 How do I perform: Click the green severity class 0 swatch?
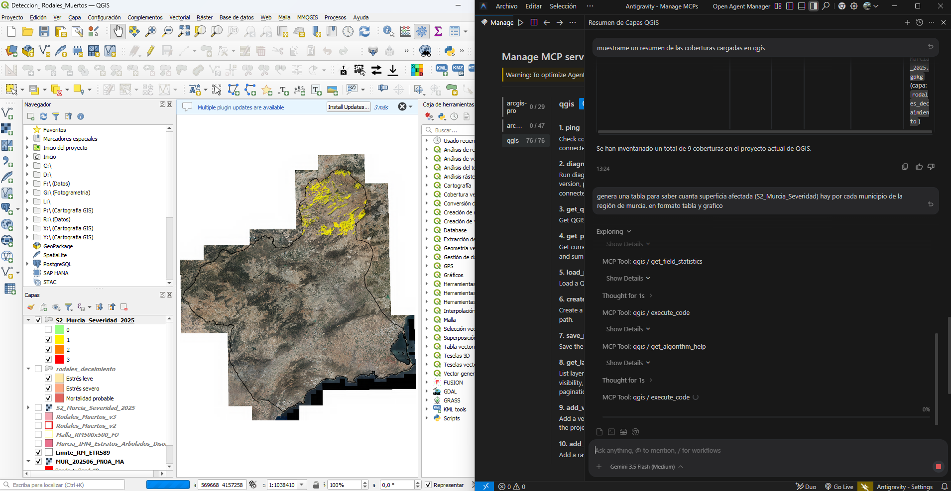59,329
